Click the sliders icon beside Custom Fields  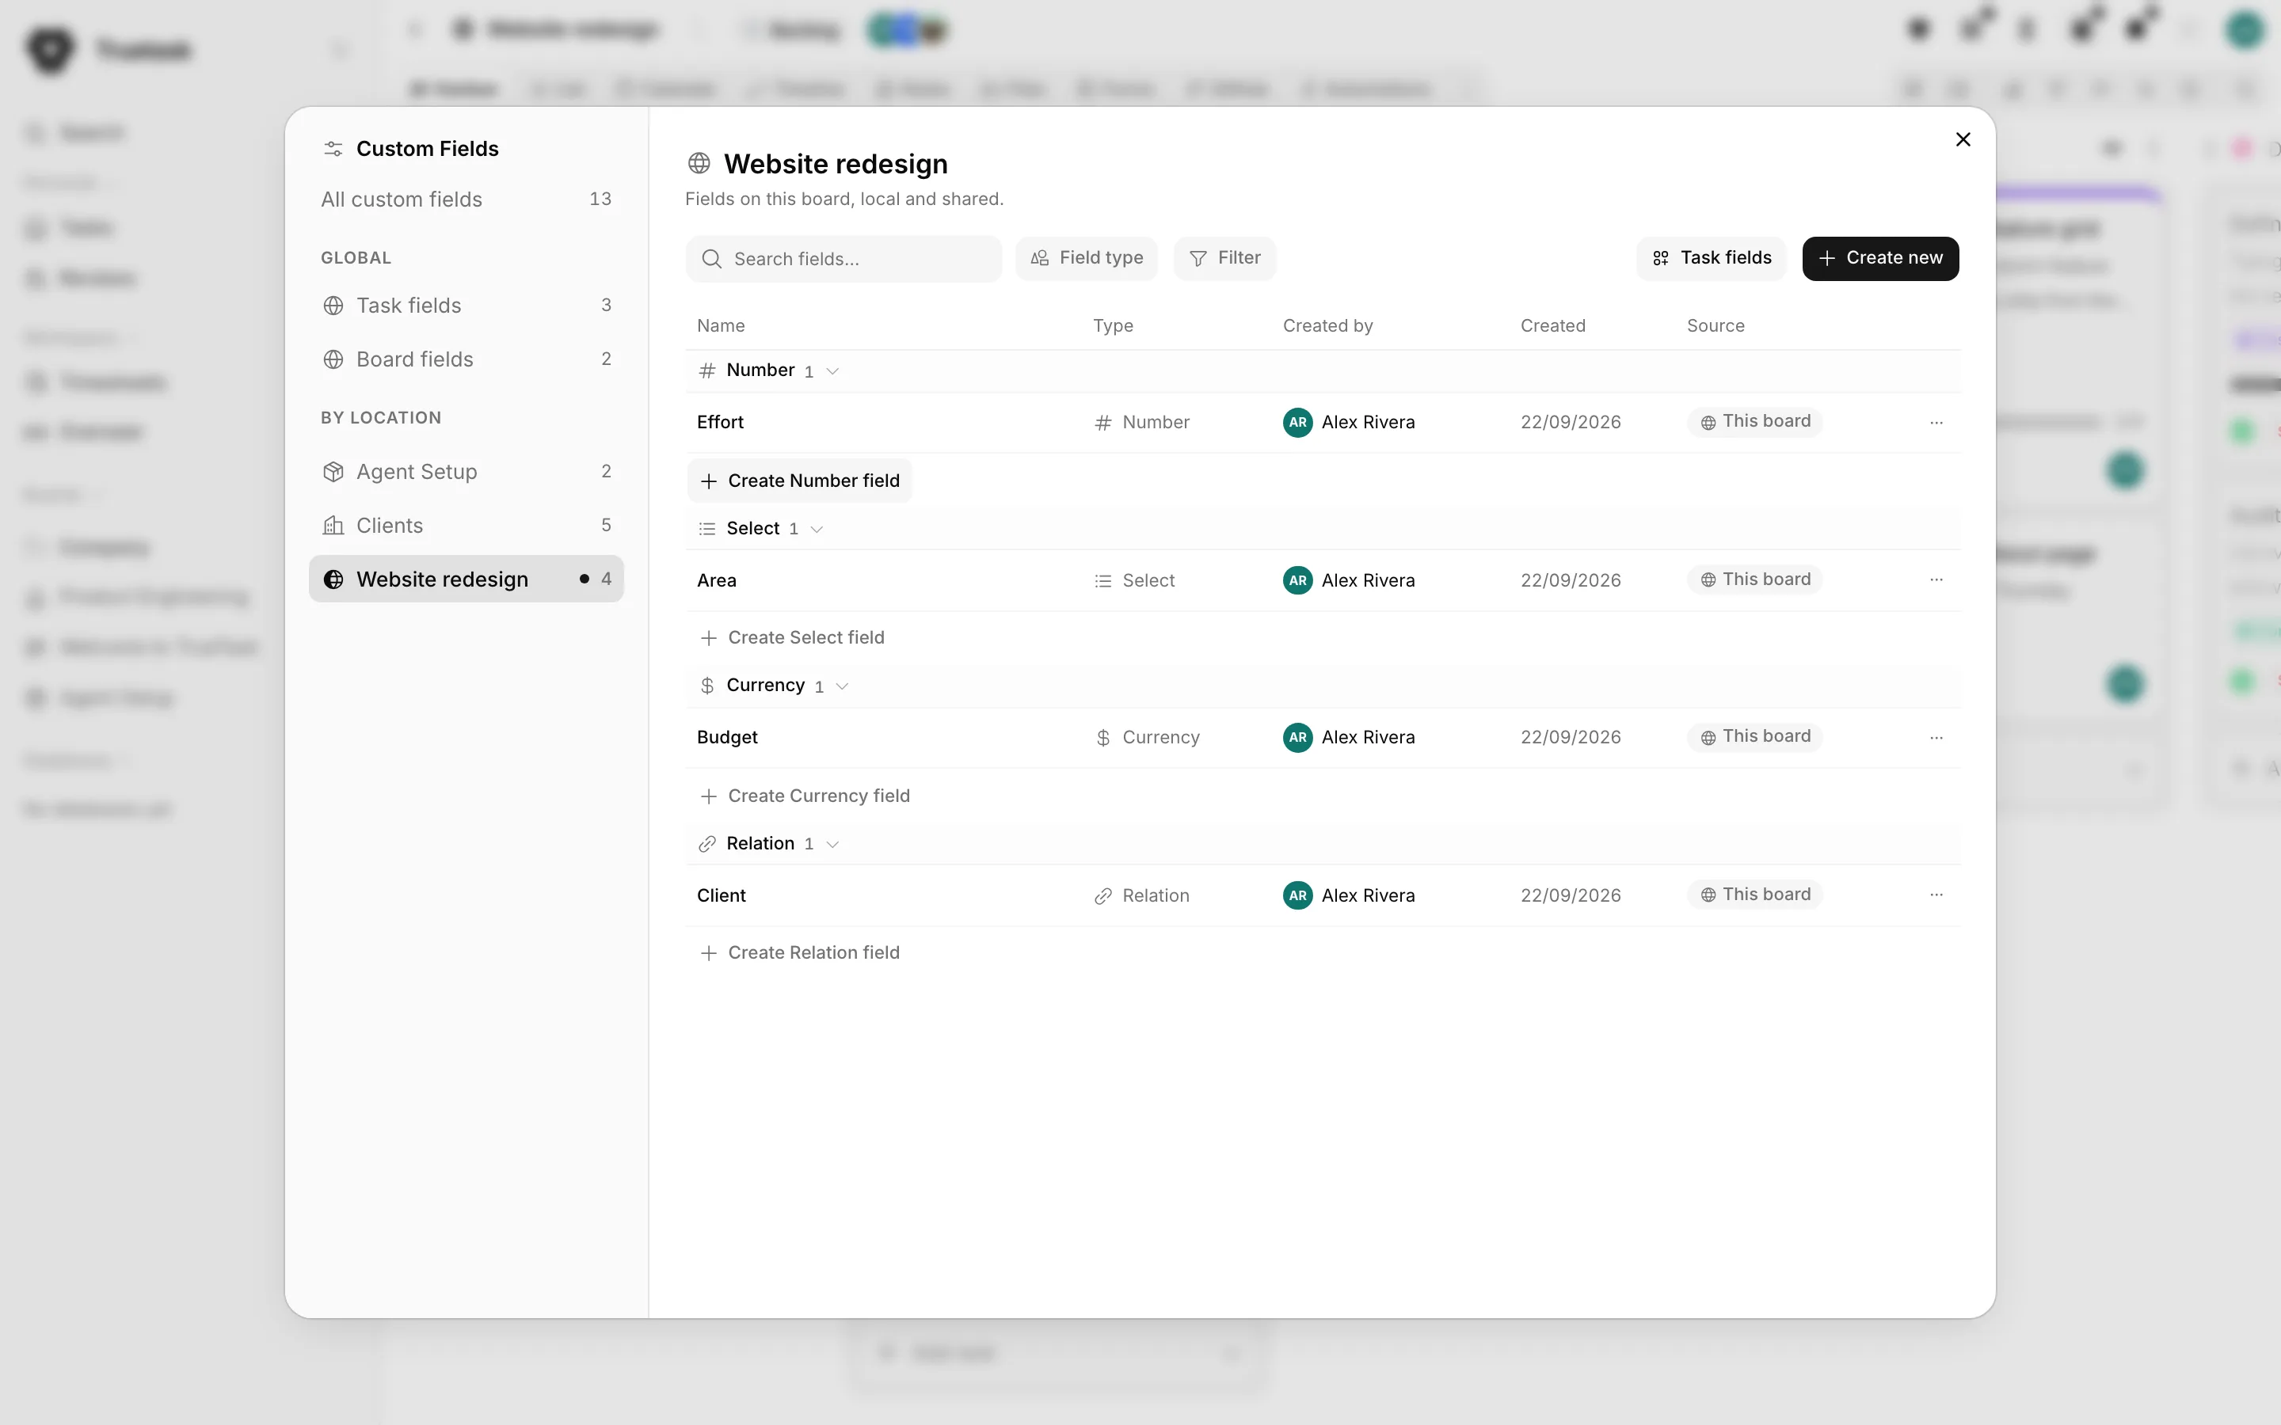[333, 149]
